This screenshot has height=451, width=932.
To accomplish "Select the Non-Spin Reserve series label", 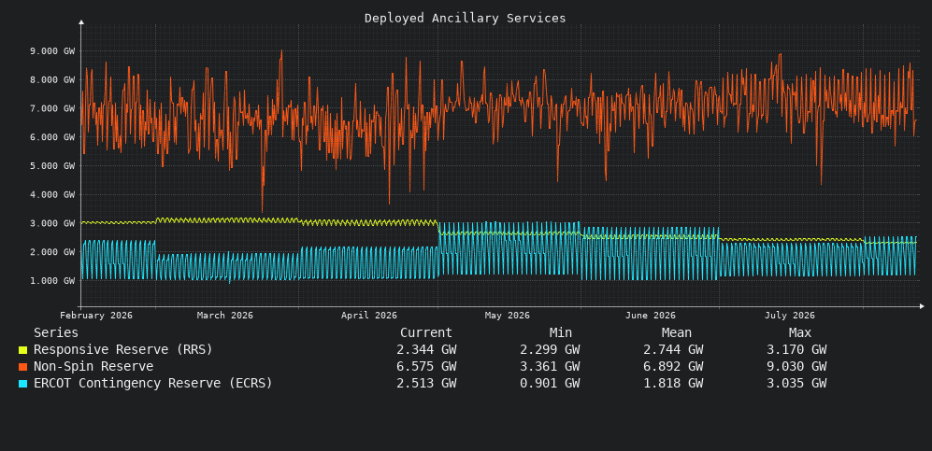I will [x=93, y=366].
